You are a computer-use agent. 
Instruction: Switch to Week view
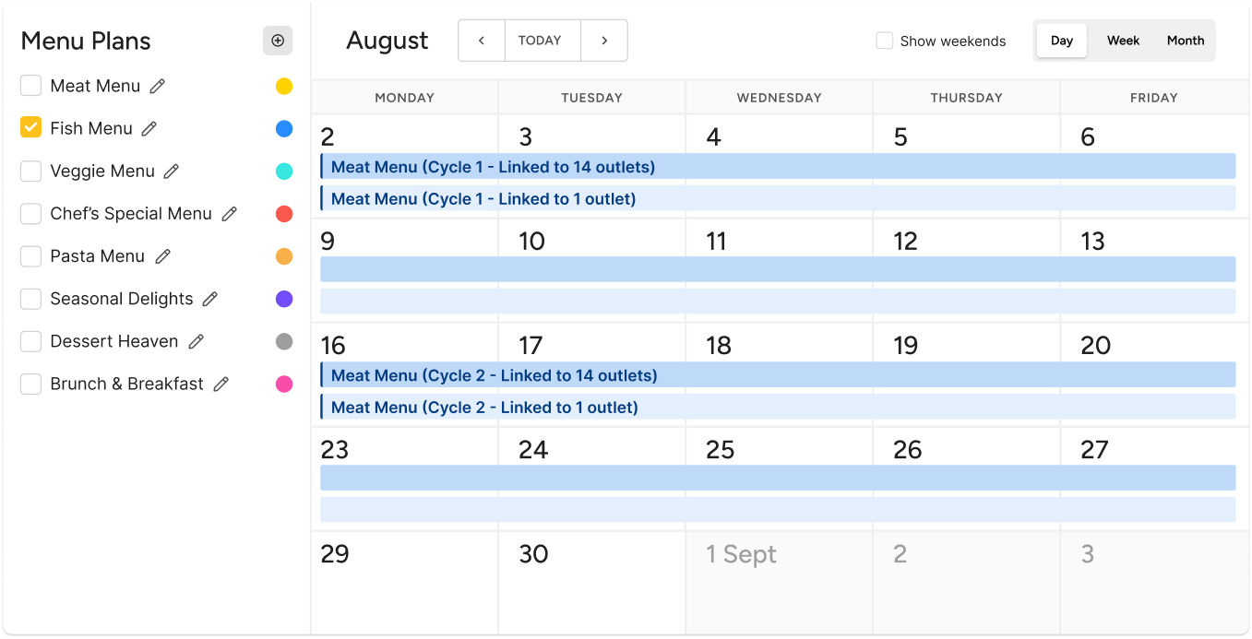tap(1123, 41)
